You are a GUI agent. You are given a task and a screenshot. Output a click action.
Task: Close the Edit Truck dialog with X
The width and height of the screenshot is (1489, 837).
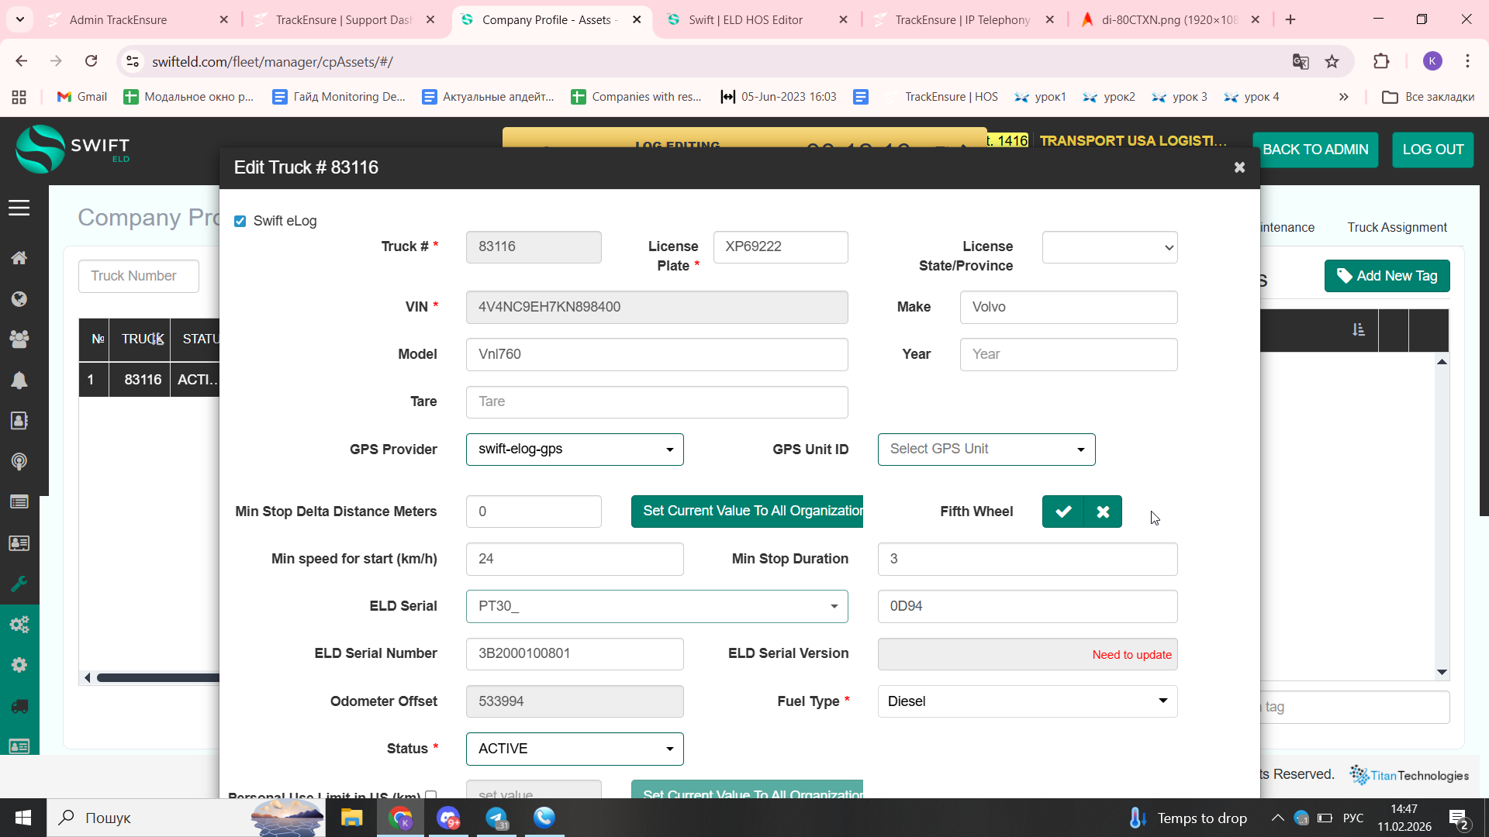1239,167
